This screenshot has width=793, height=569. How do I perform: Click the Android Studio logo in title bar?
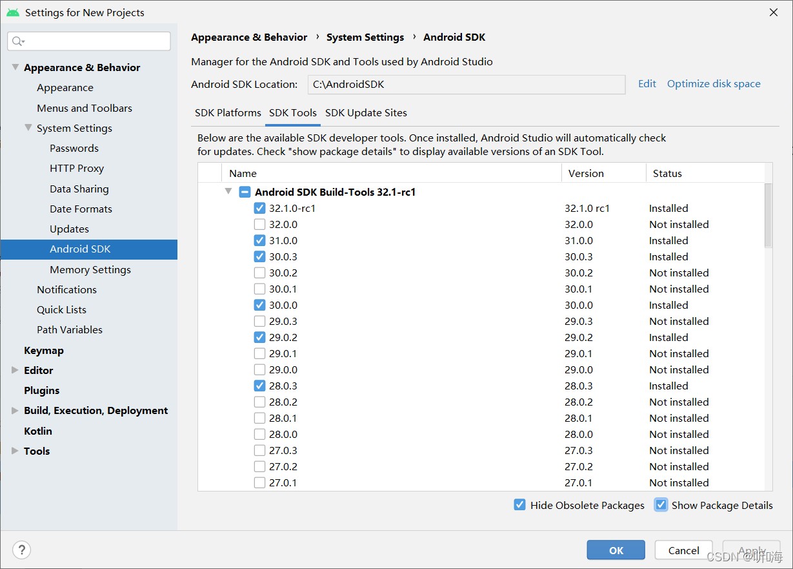[x=12, y=12]
